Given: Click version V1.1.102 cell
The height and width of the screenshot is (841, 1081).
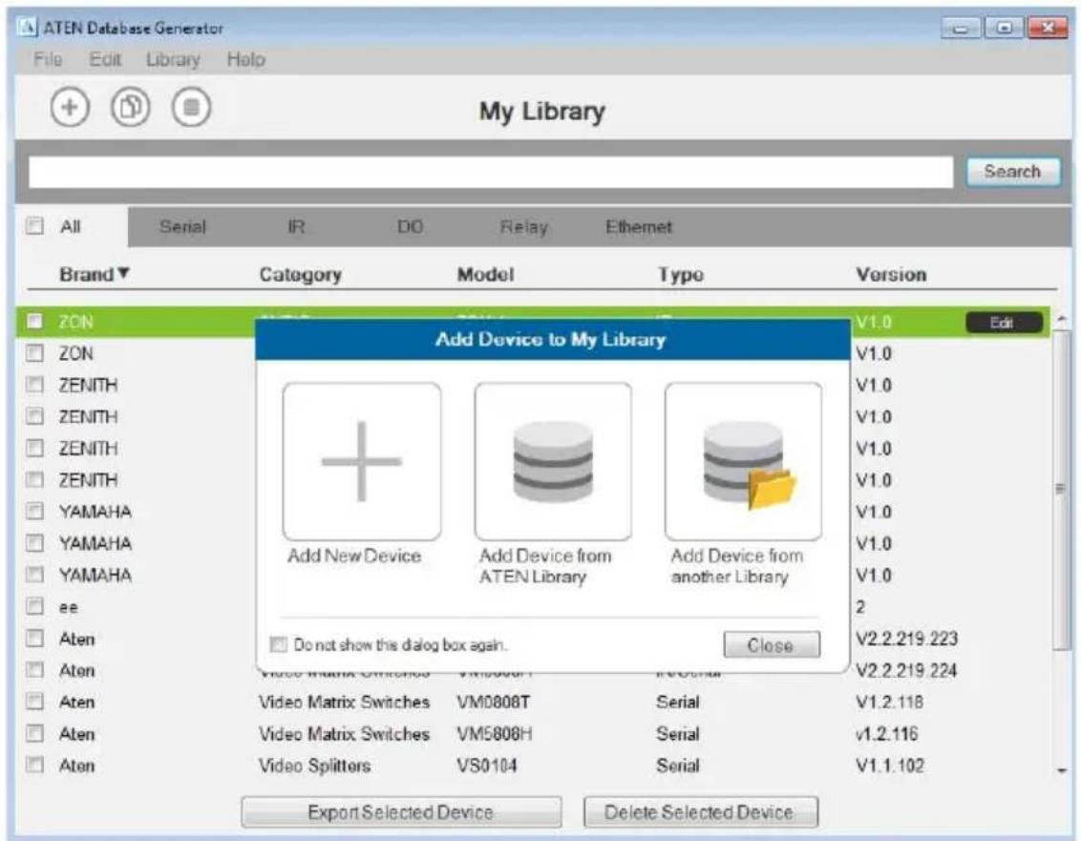Looking at the screenshot, I should 890,766.
